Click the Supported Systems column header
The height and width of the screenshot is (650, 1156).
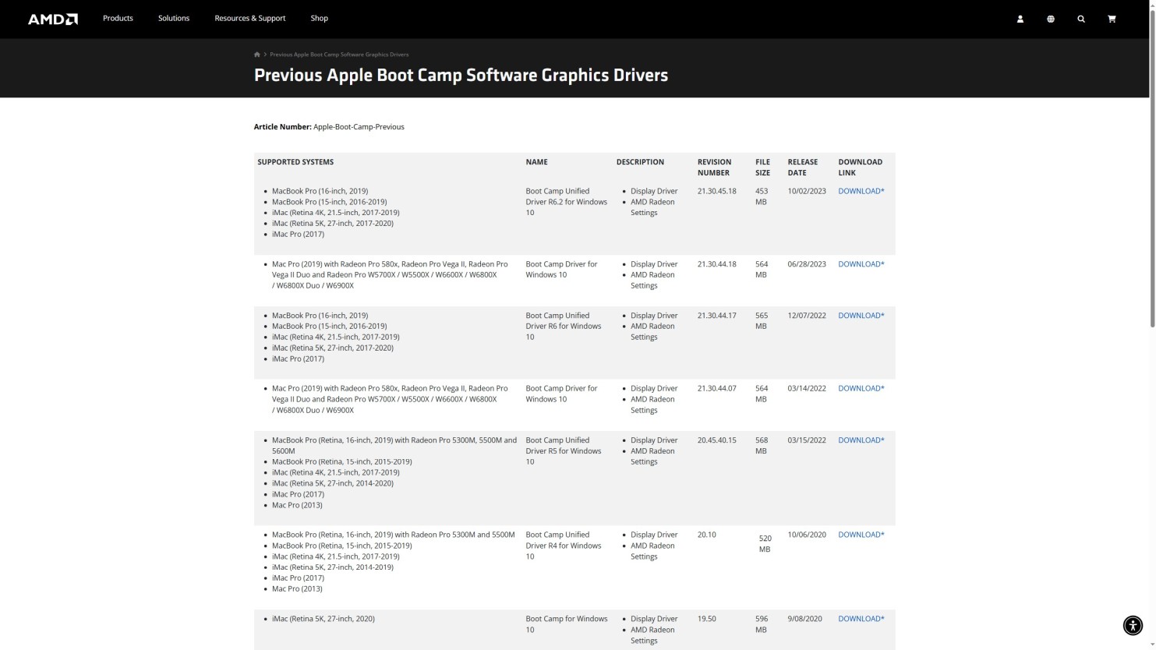pyautogui.click(x=295, y=162)
